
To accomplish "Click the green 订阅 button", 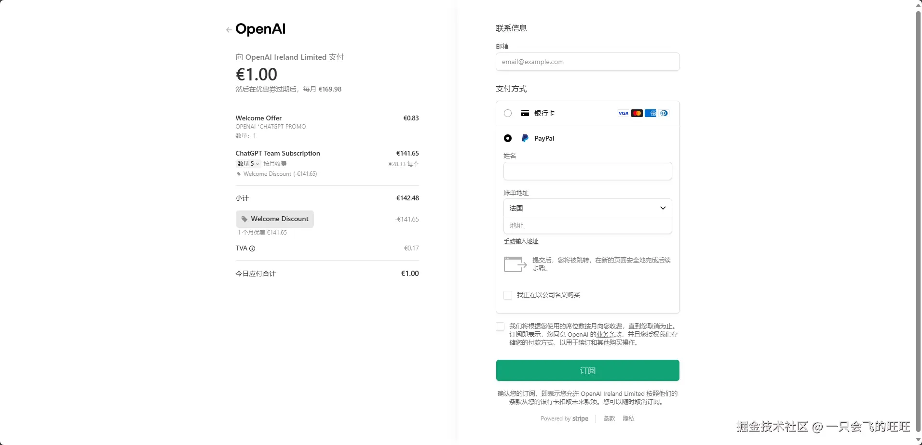I will click(588, 370).
